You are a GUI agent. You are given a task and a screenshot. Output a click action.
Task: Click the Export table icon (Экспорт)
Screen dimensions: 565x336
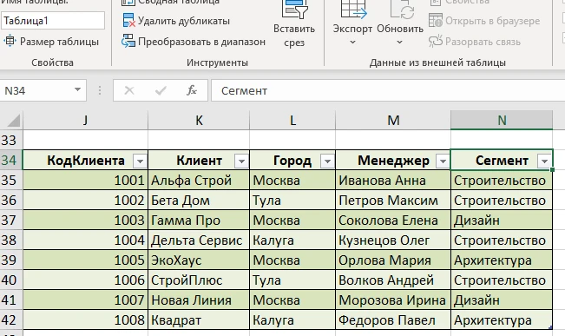[x=353, y=9]
